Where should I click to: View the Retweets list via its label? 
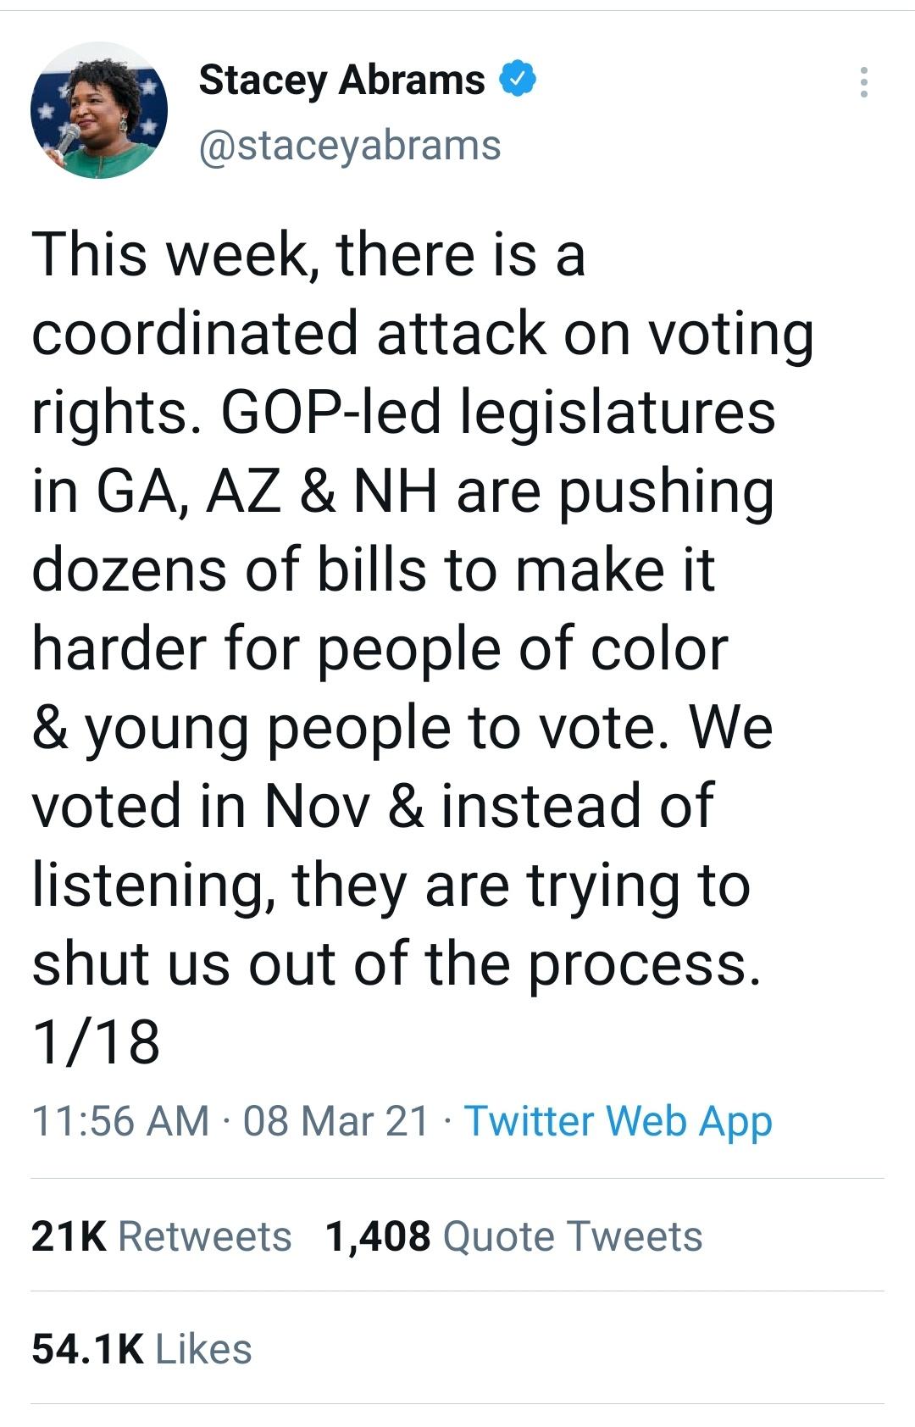[x=204, y=1235]
